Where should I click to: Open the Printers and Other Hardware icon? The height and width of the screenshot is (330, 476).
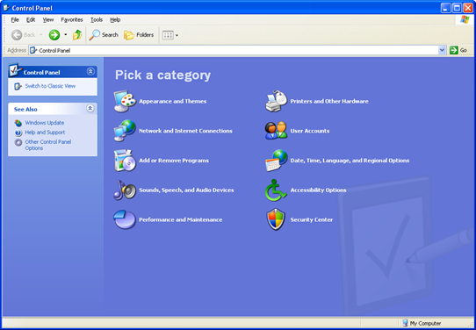coord(277,101)
